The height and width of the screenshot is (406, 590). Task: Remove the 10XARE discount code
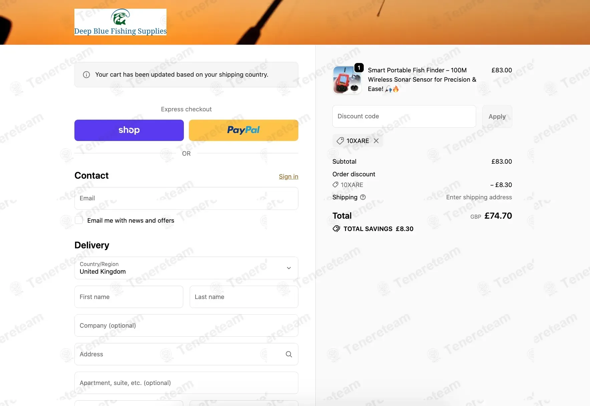pos(376,141)
